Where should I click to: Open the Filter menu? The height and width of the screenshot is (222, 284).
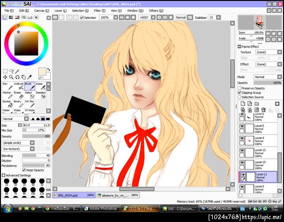pos(99,11)
